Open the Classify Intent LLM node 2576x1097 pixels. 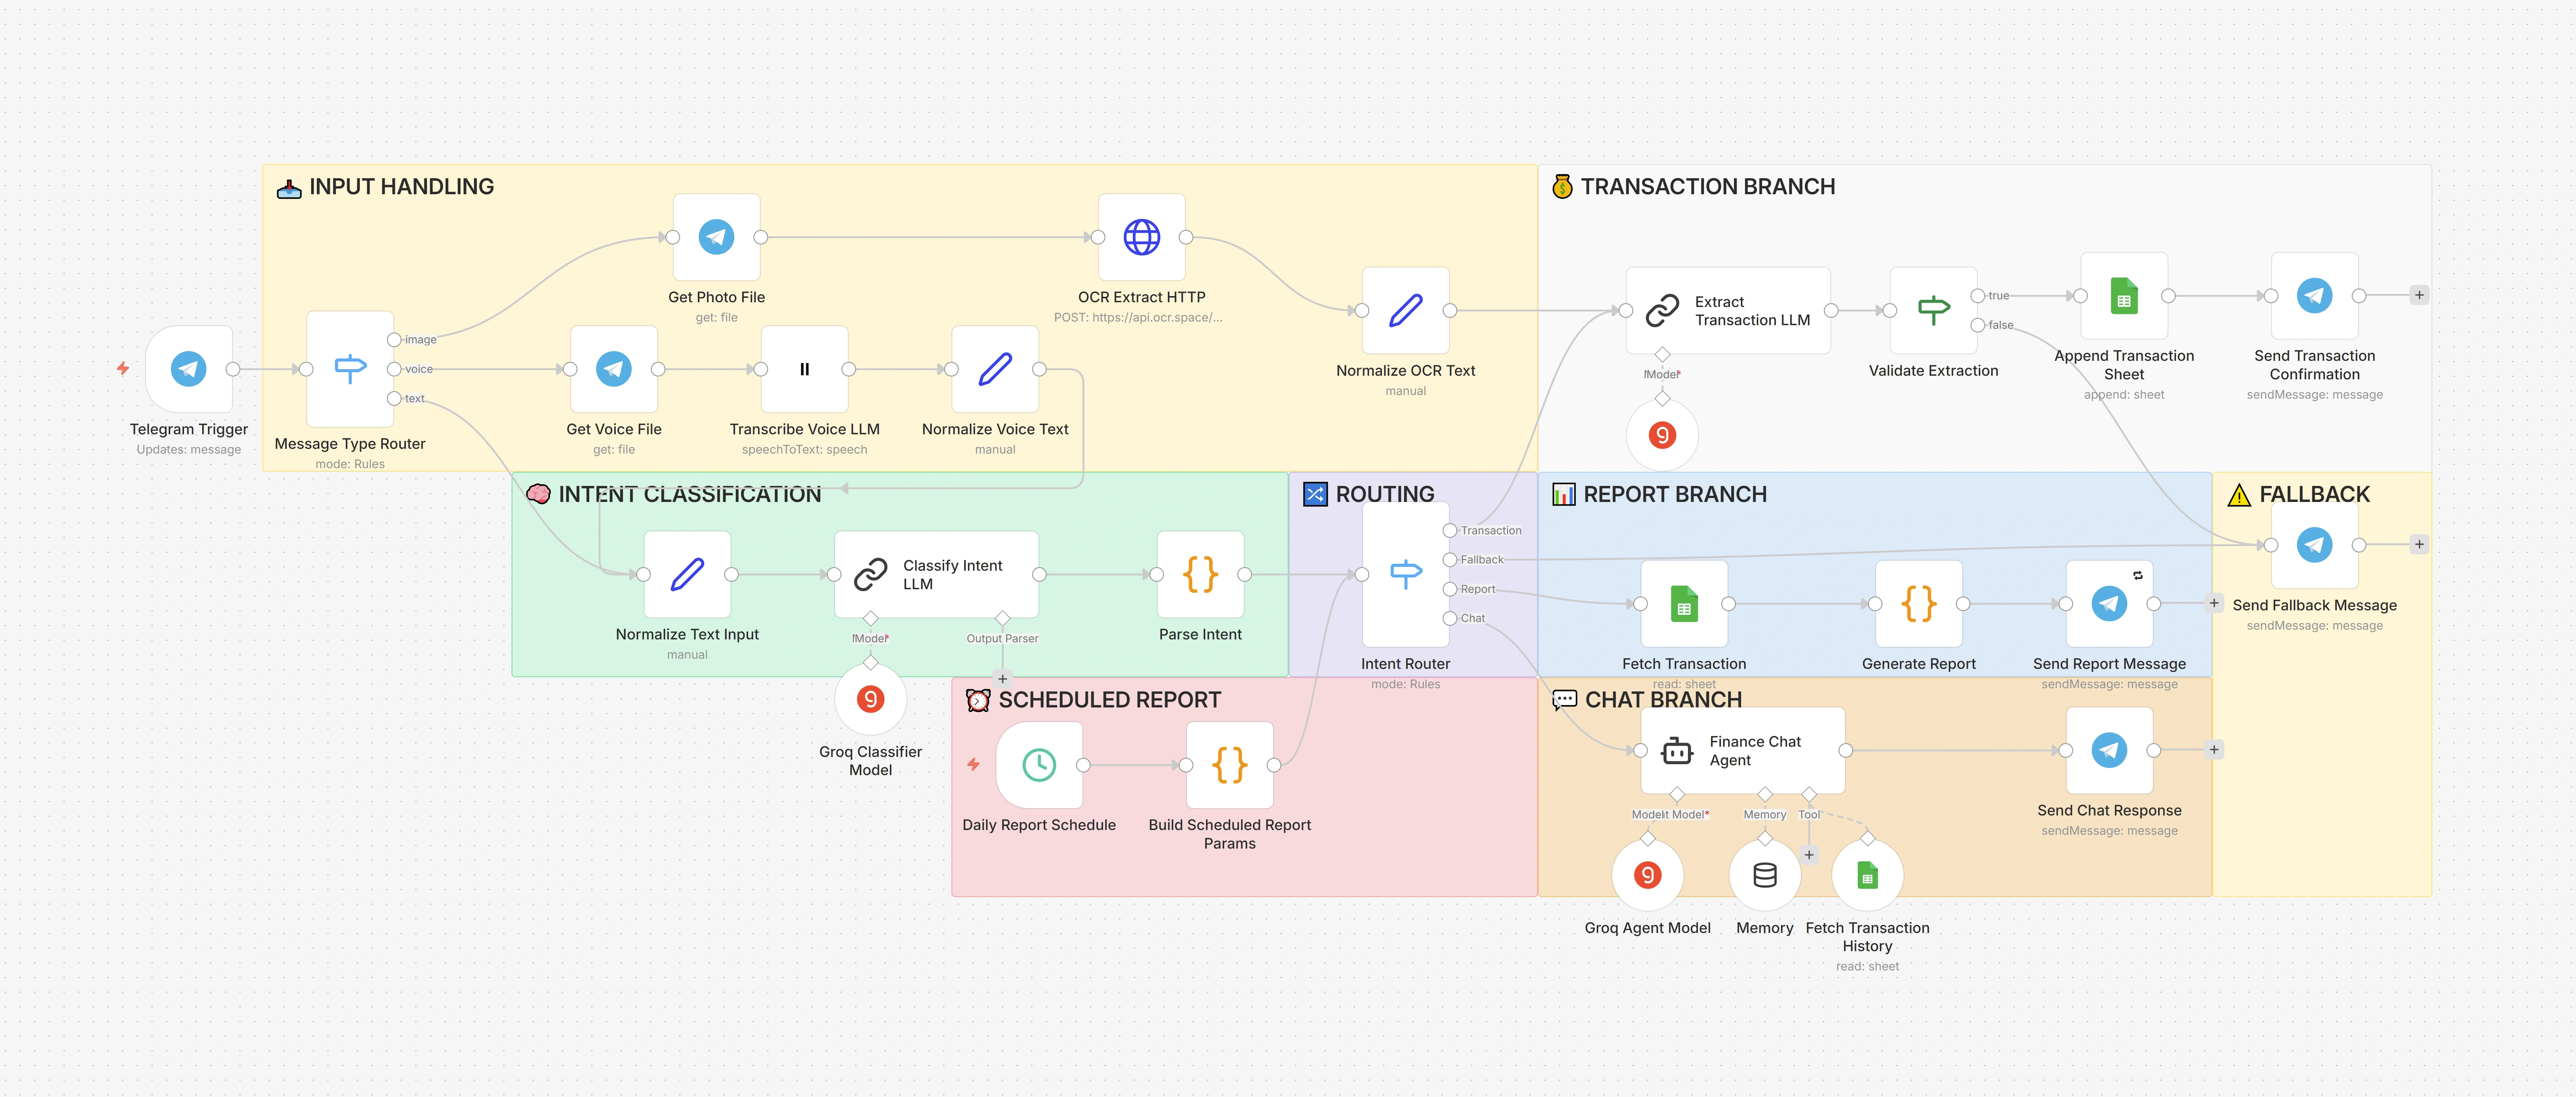click(936, 574)
